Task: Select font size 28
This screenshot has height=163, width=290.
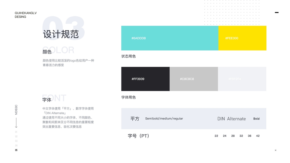Action: click(233, 136)
